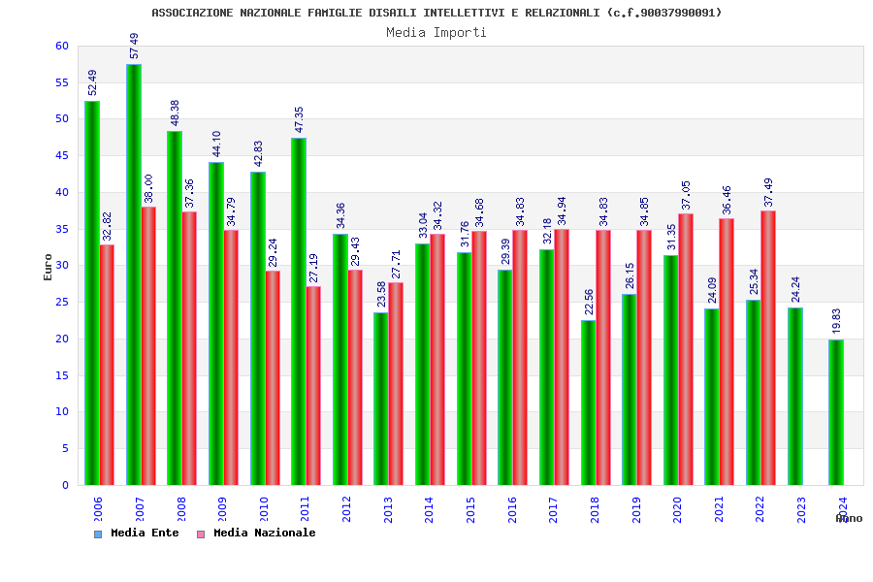Click the 2014 green bar labeled 33.04
The width and height of the screenshot is (873, 582).
point(423,365)
